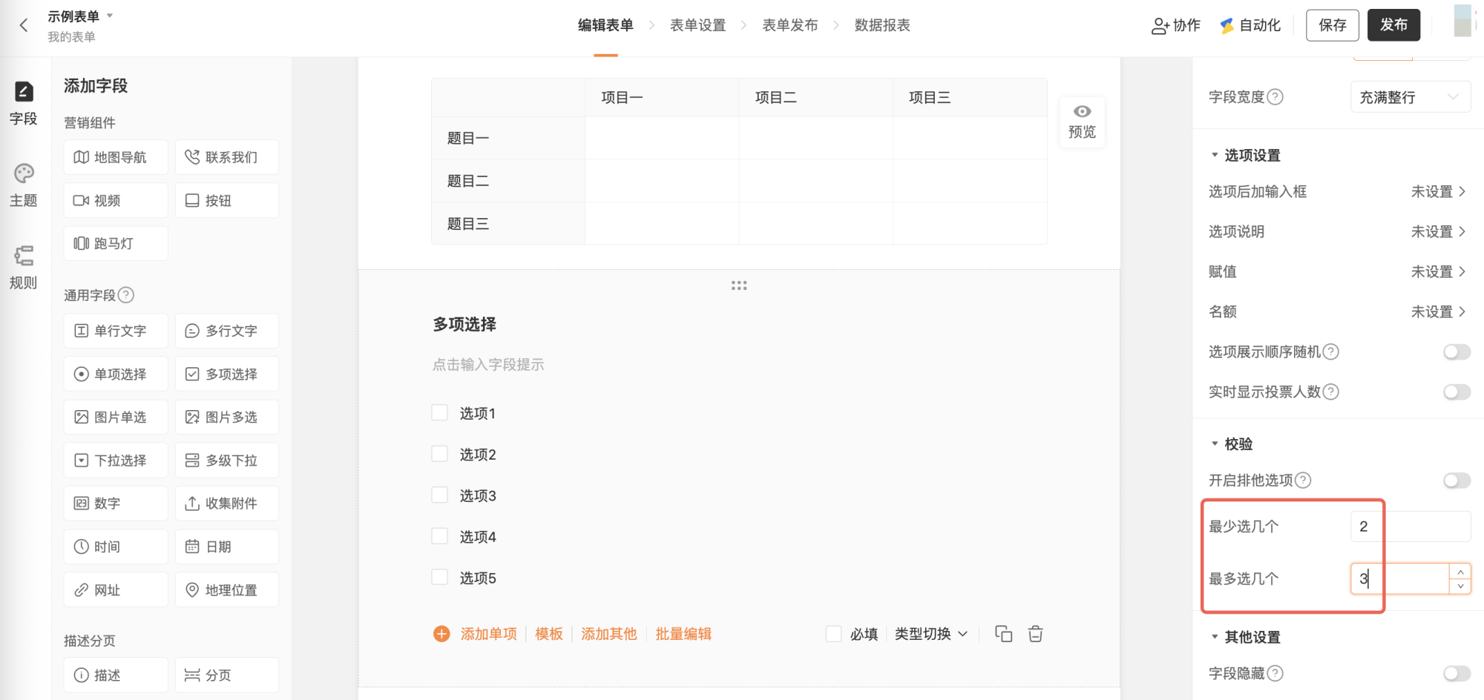Click help icon beside 字段宽度

1275,97
